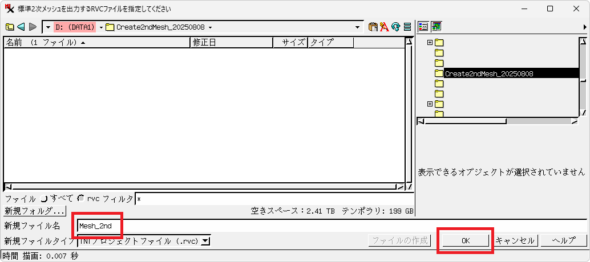The image size is (590, 262).
Task: Click the 新規ファイル名 input field
Action: 228,226
